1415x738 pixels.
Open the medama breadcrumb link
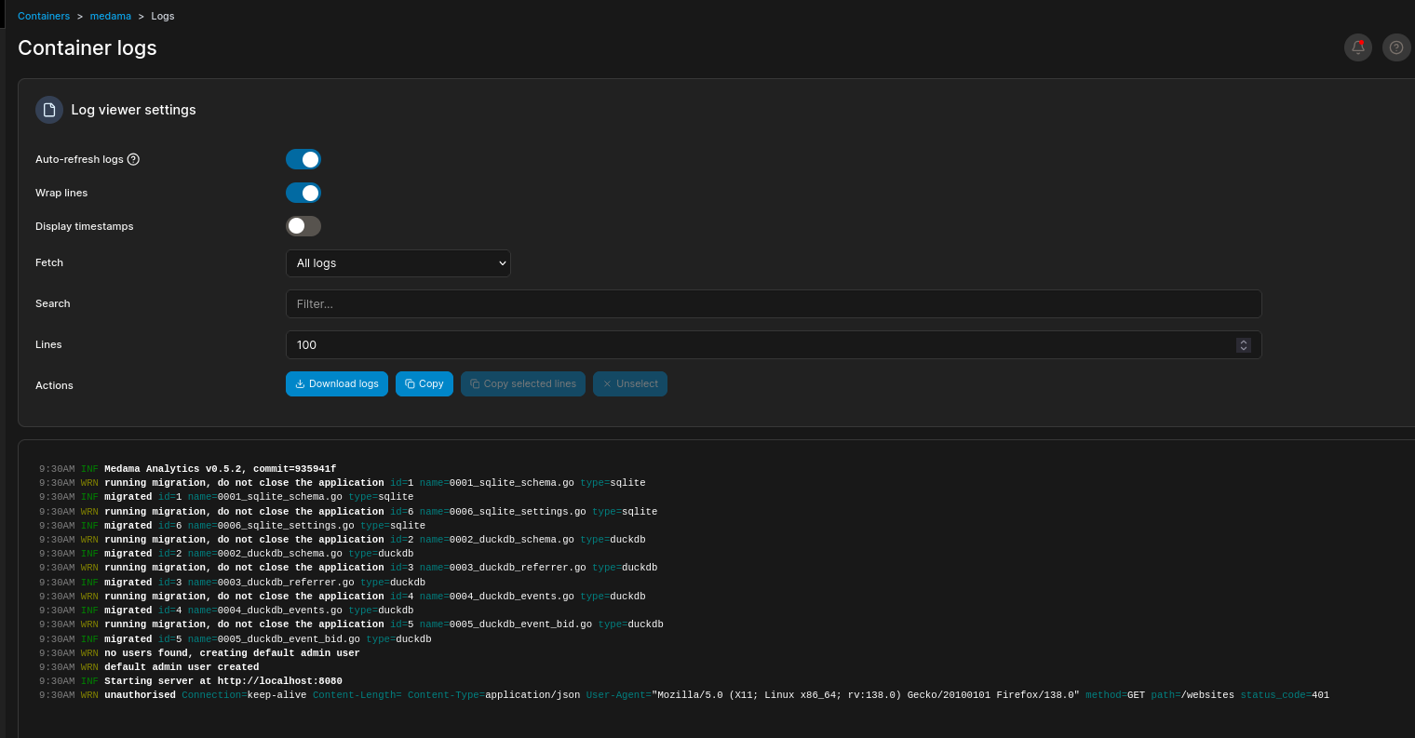click(111, 16)
